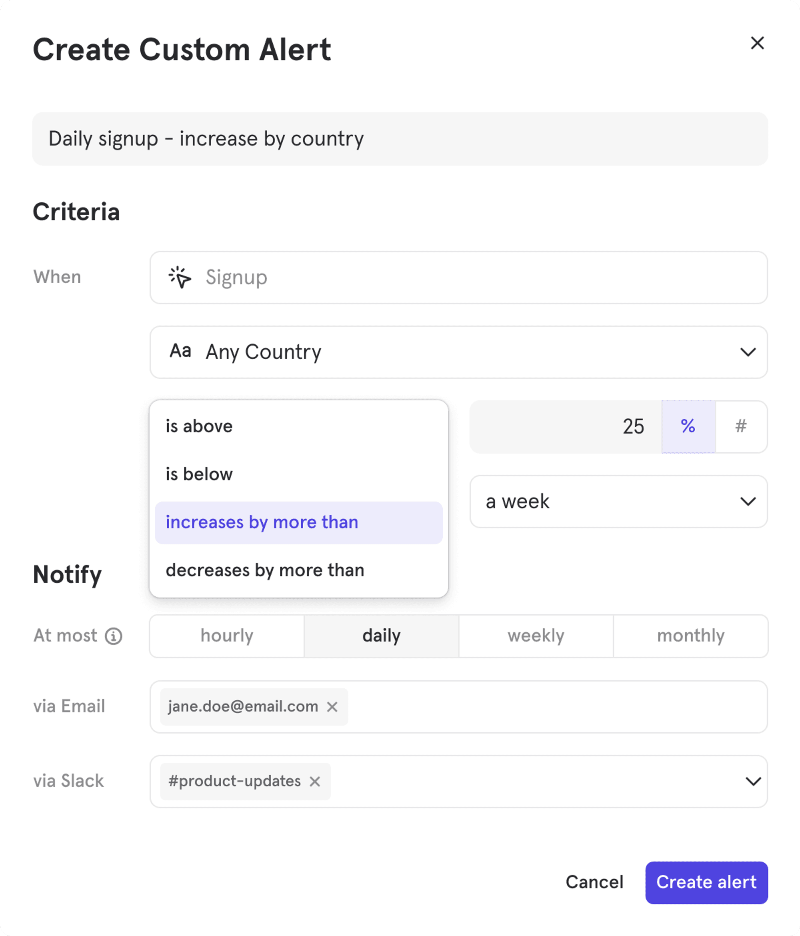
Task: Switch threshold unit to percent
Action: pyautogui.click(x=688, y=426)
